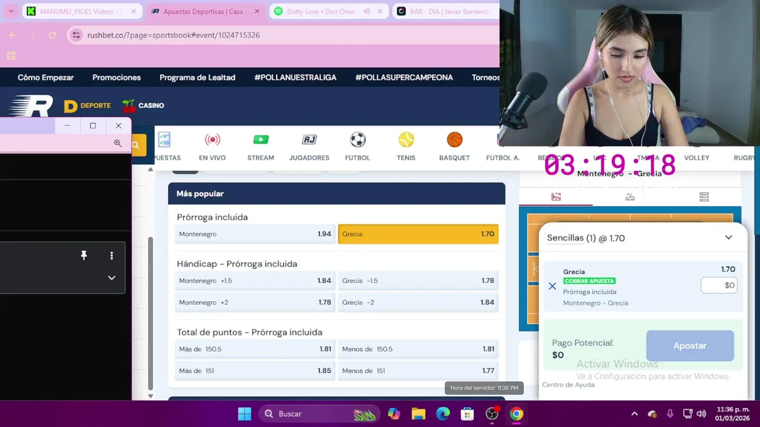
Task: Select Menos de 151 at 1.77
Action: tap(418, 371)
